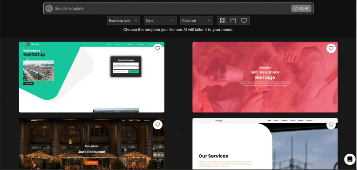Focus the Search template input field
The image size is (357, 170).
point(178,8)
